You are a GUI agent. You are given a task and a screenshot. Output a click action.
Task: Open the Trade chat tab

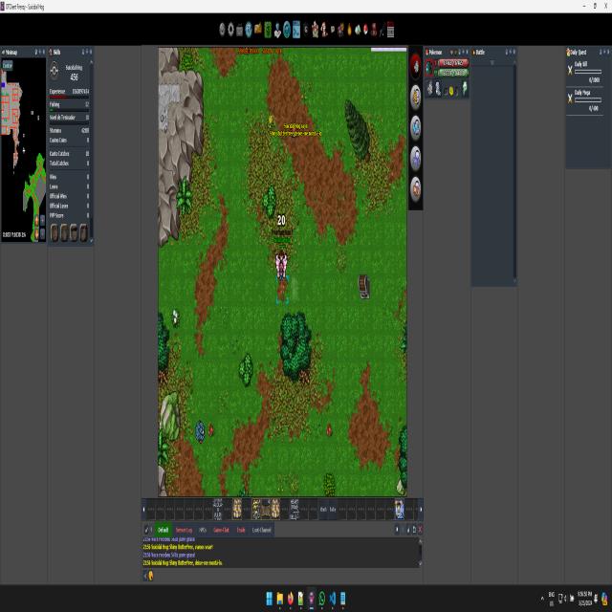click(241, 530)
